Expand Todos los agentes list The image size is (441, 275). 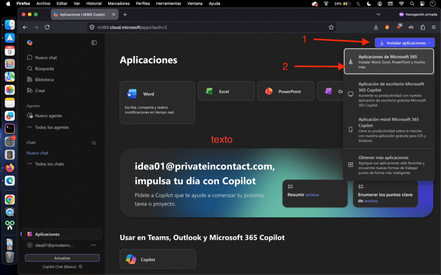52,127
